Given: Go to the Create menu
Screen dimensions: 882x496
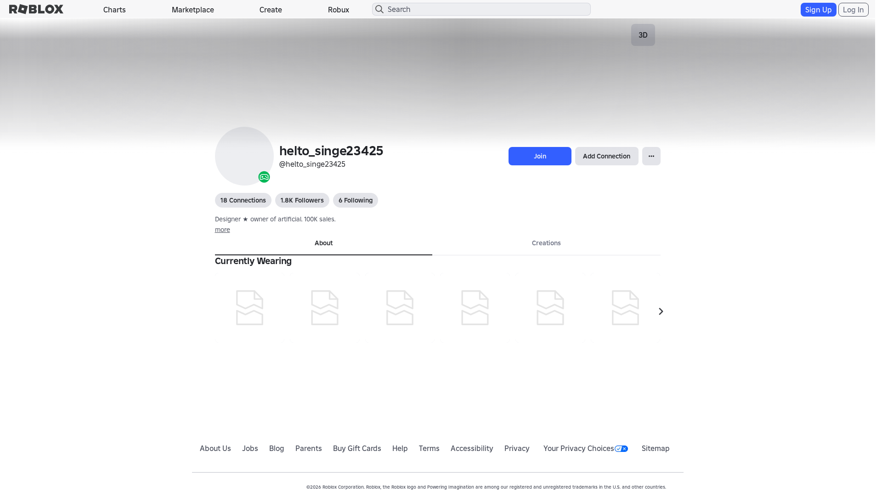Looking at the screenshot, I should 271,10.
